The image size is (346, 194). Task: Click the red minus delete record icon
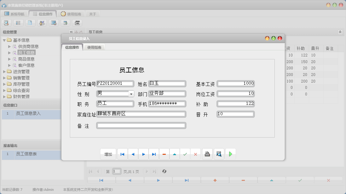click(164, 154)
